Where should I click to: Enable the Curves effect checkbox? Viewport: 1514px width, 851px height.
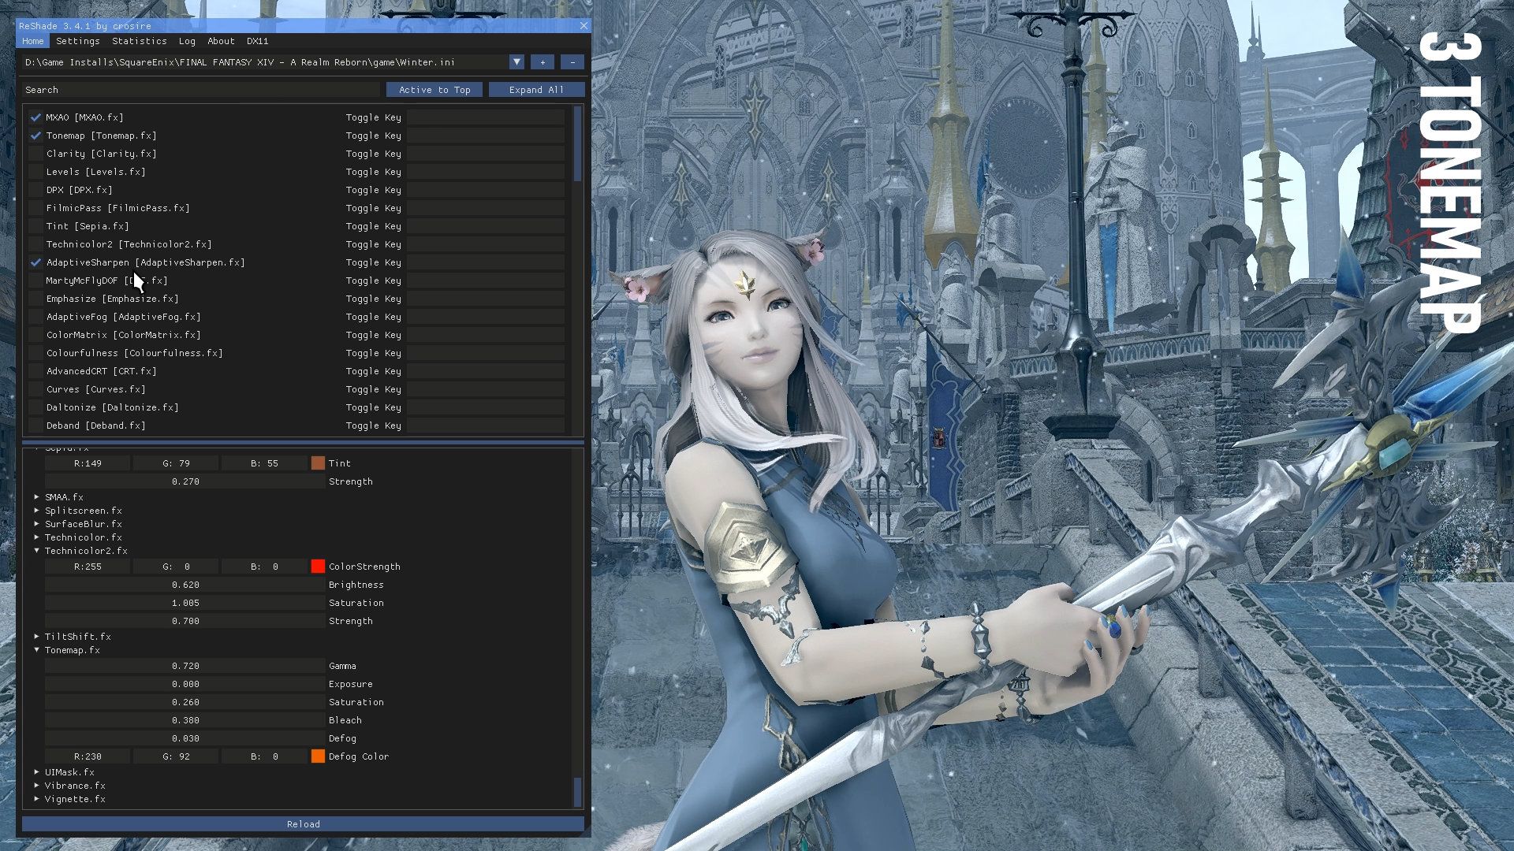click(x=35, y=389)
